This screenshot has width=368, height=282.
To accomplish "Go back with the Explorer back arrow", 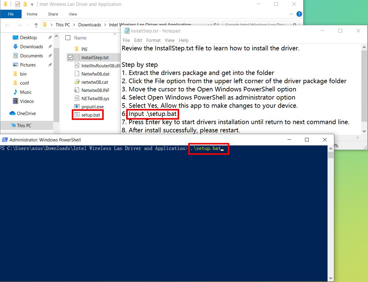I will pyautogui.click(x=8, y=25).
